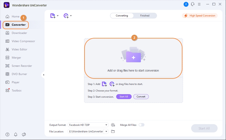Image resolution: width=226 pixels, height=140 pixels.
Task: Open the file location folder icon
Action: pyautogui.click(x=113, y=132)
